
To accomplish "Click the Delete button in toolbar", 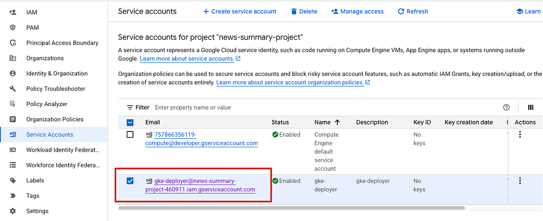I will 304,12.
